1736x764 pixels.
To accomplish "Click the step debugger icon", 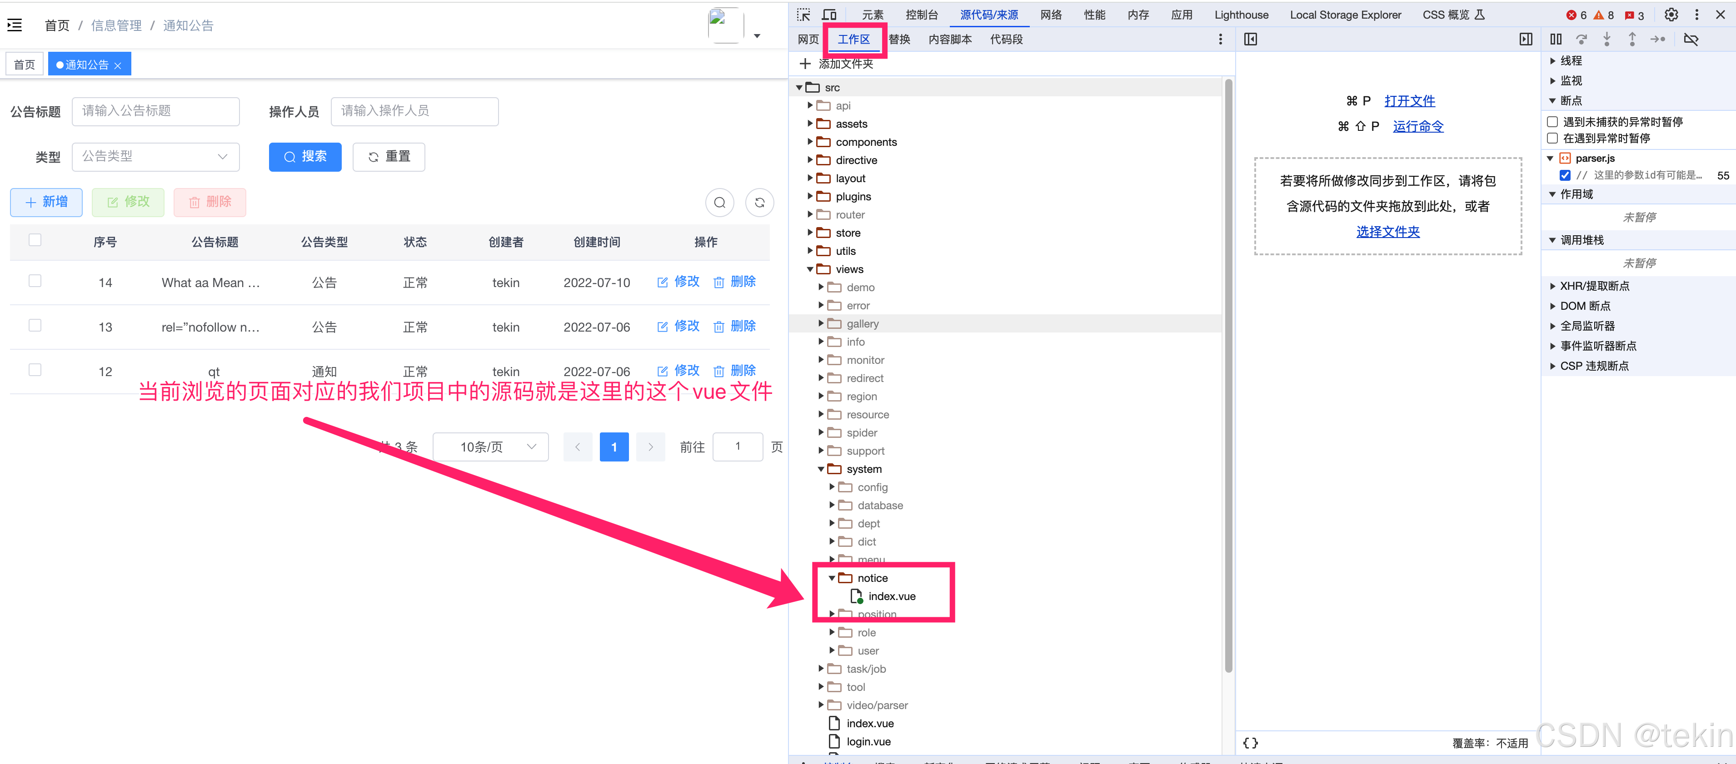I will pyautogui.click(x=1658, y=39).
